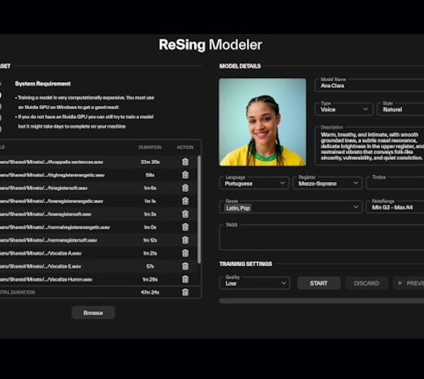Image resolution: width=424 pixels, height=379 pixels.
Task: Delete the Vocalize A.wav file
Action: click(185, 253)
